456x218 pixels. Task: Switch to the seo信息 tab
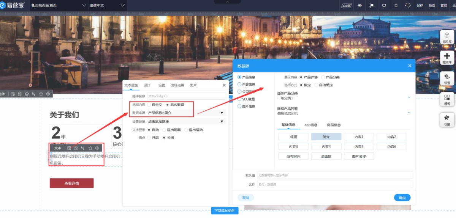click(311, 125)
